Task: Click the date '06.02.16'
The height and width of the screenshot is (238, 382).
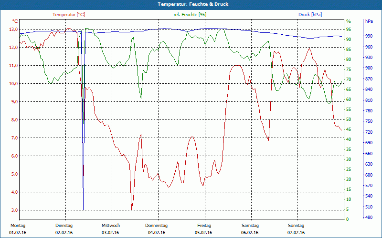Action: click(250, 233)
